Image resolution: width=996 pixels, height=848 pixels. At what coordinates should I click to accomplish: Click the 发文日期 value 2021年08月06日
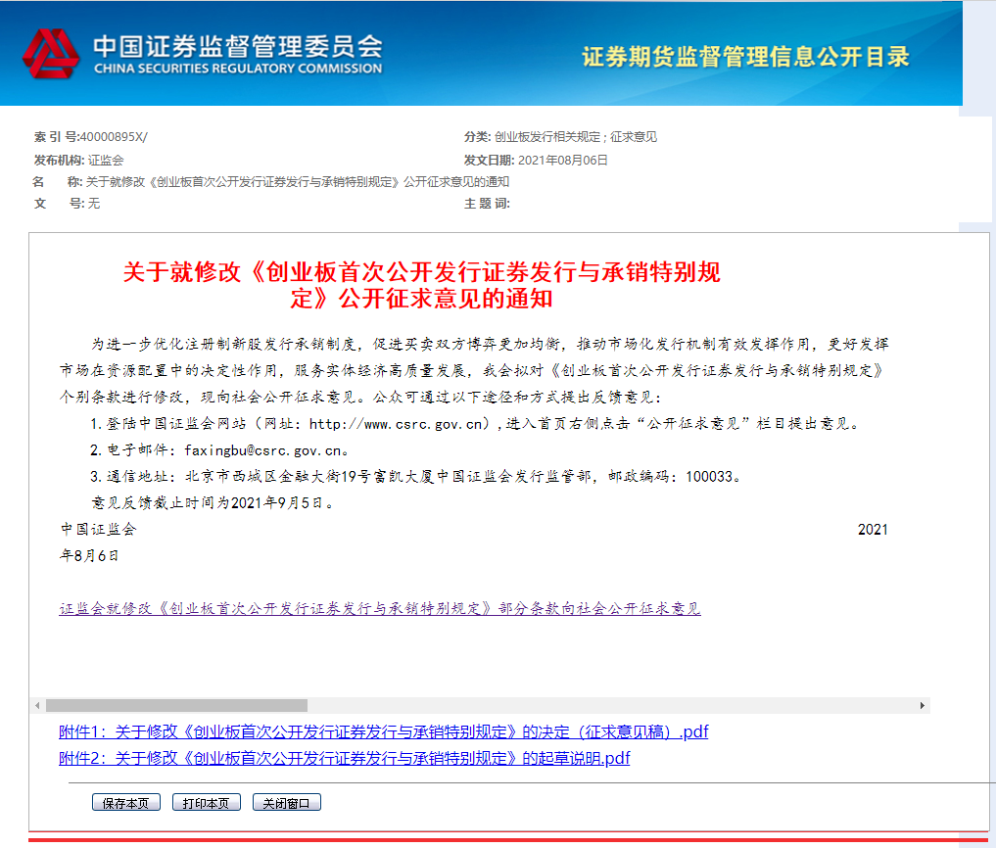562,161
